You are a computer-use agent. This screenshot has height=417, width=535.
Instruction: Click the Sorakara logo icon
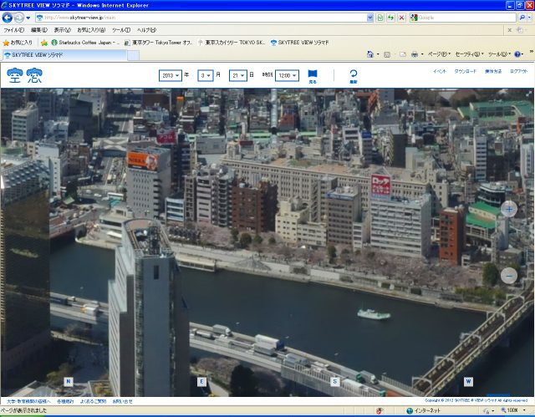23,77
